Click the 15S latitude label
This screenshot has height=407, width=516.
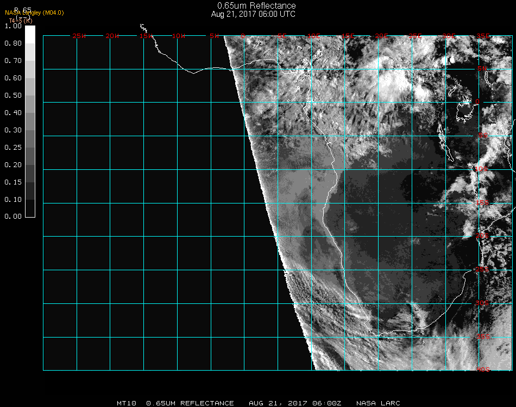[482, 202]
